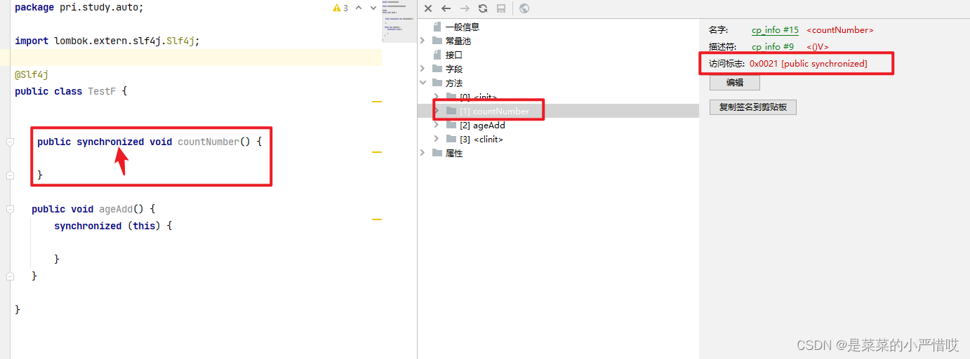The image size is (970, 359).
Task: Click the 常量池 folder icon
Action: (x=438, y=41)
